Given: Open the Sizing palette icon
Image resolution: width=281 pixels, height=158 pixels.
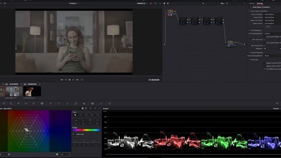Looking at the screenshot, I should tap(101, 104).
